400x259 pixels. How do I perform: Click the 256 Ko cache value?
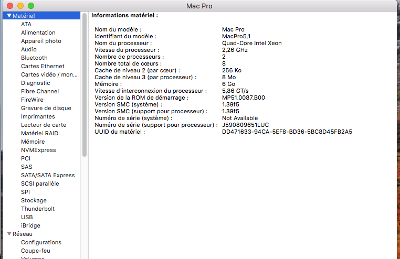(x=231, y=71)
